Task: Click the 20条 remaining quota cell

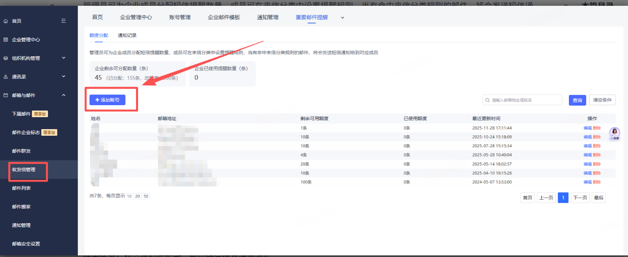Action: pyautogui.click(x=304, y=164)
